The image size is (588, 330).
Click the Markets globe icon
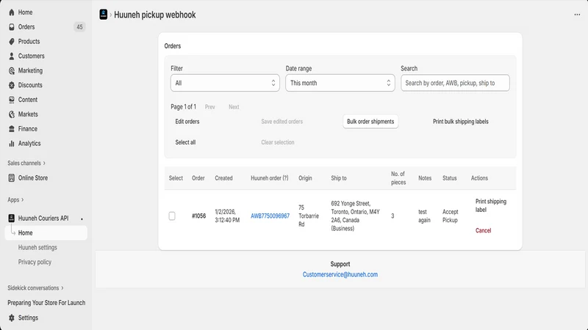tap(12, 114)
